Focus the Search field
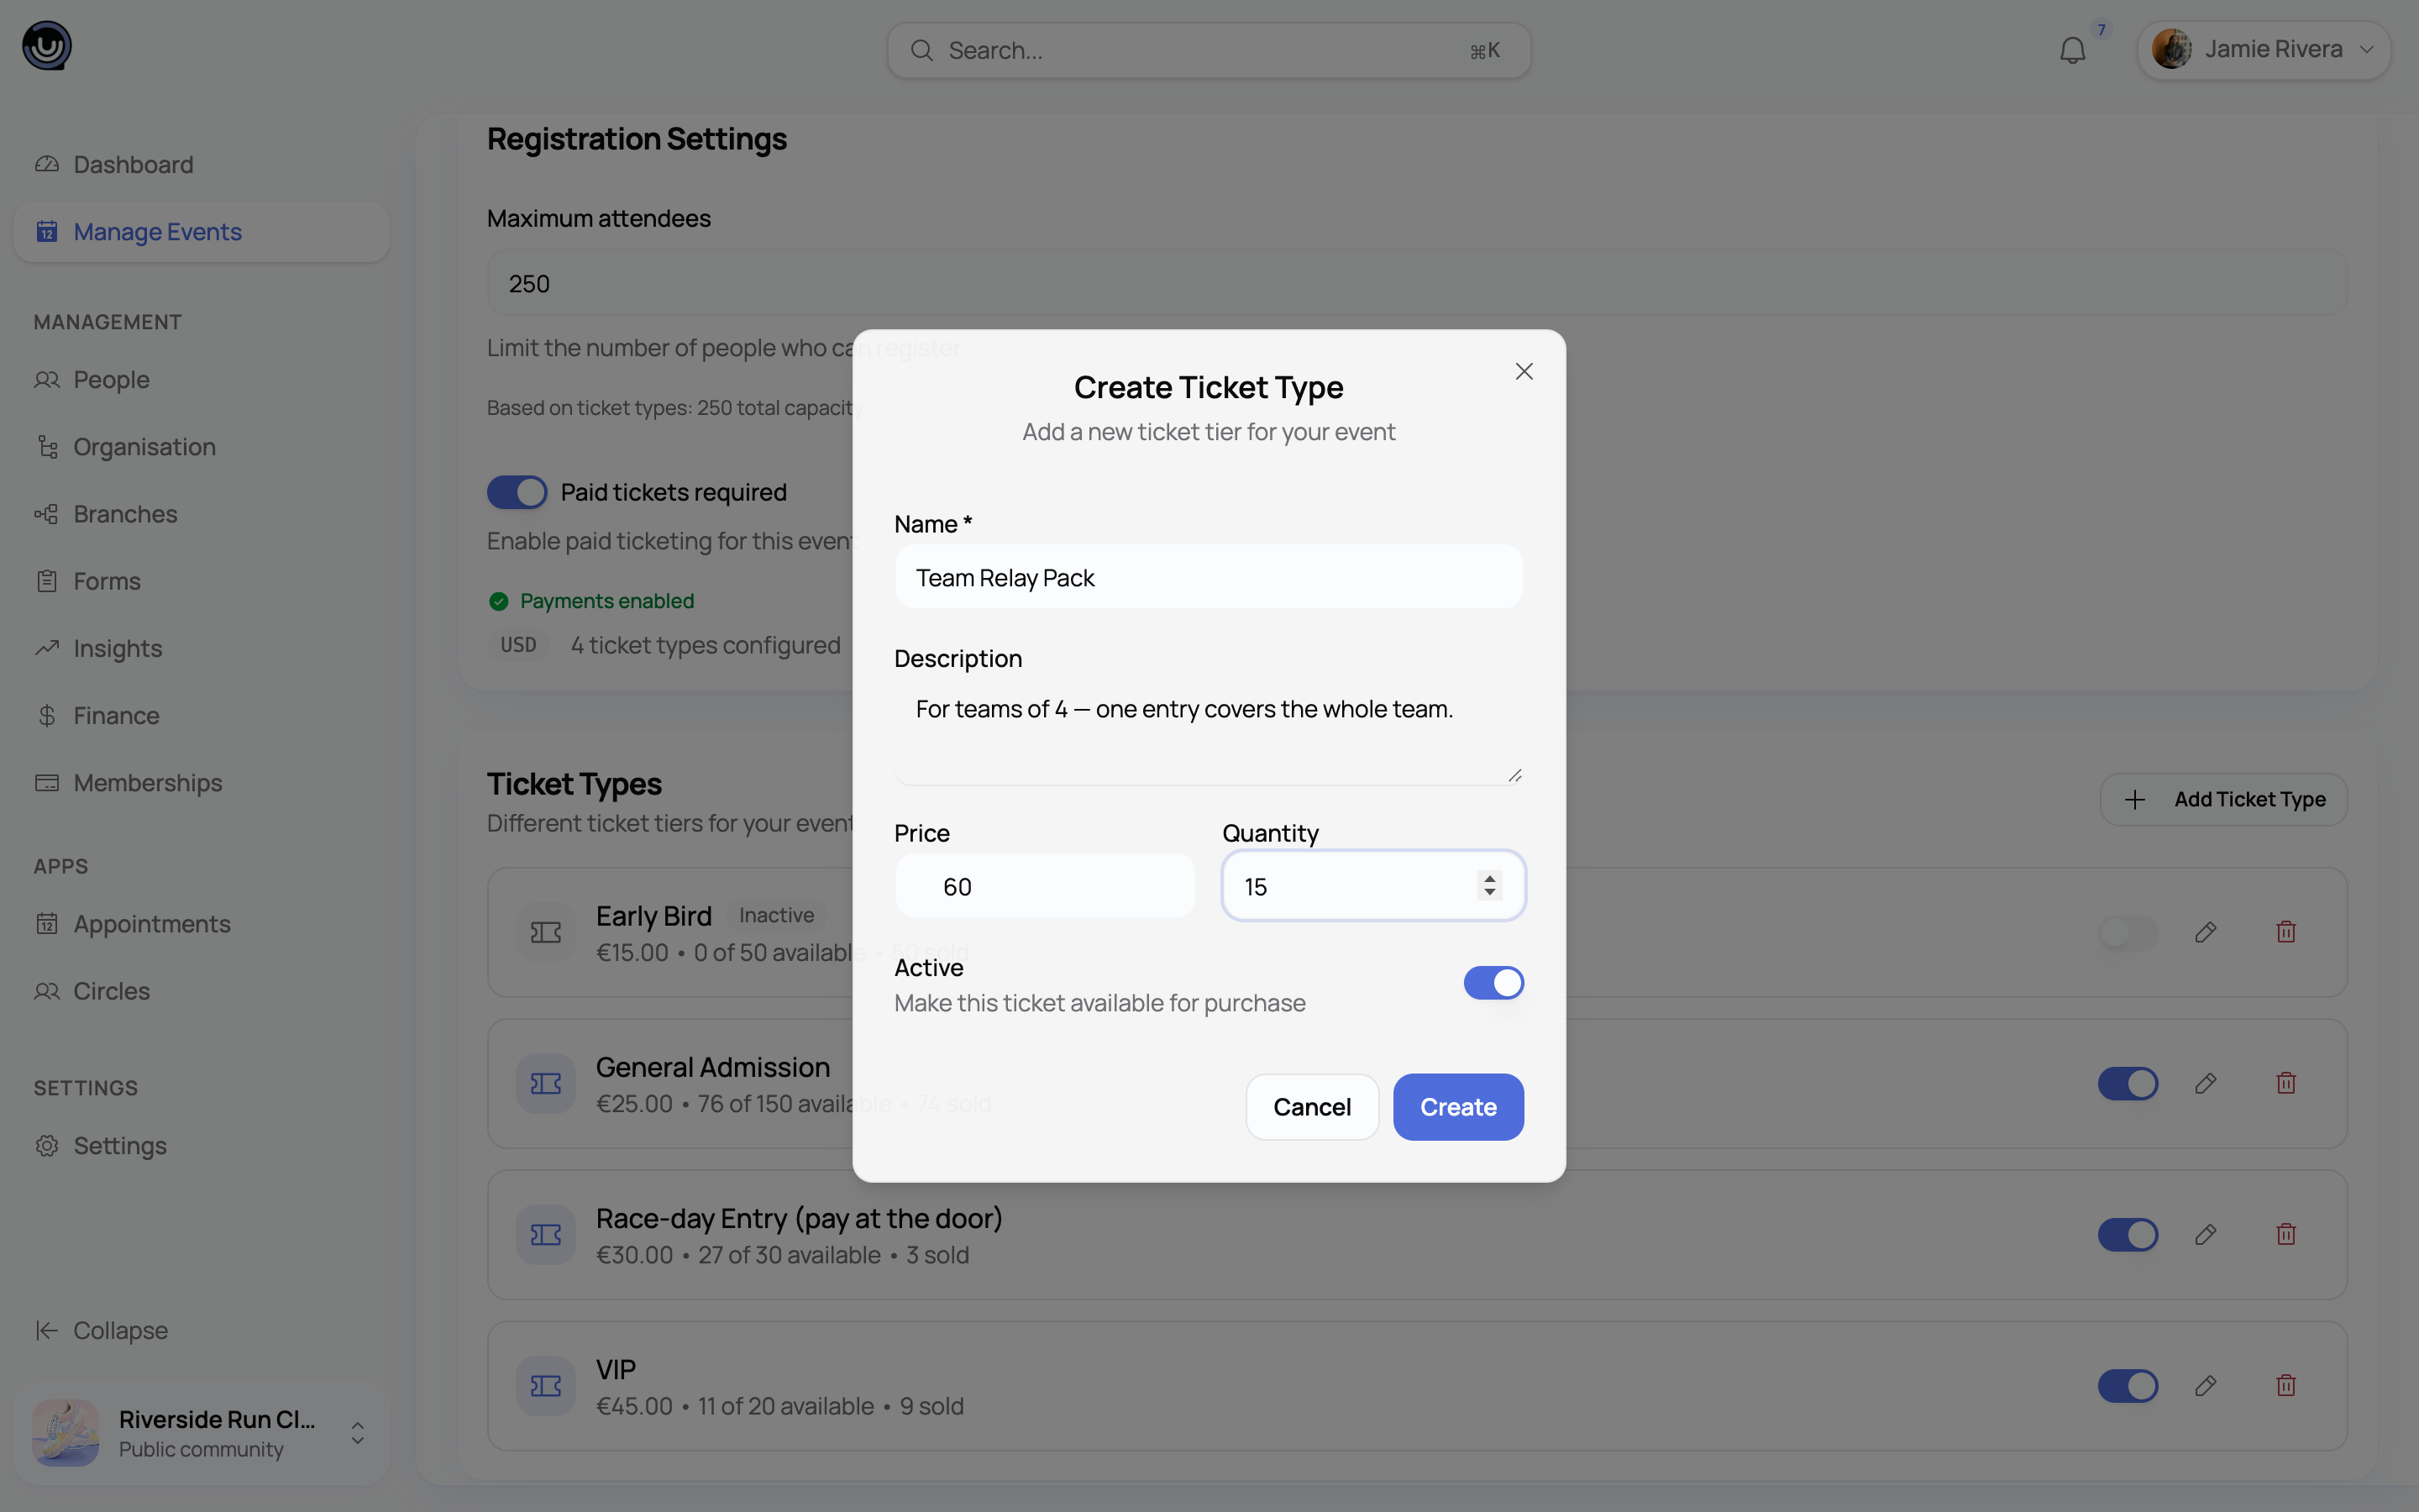This screenshot has height=1512, width=2419. [x=1209, y=50]
